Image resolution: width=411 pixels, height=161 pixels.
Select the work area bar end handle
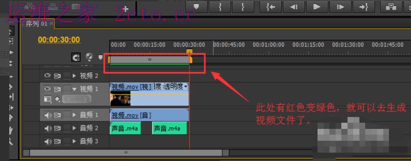click(x=191, y=59)
